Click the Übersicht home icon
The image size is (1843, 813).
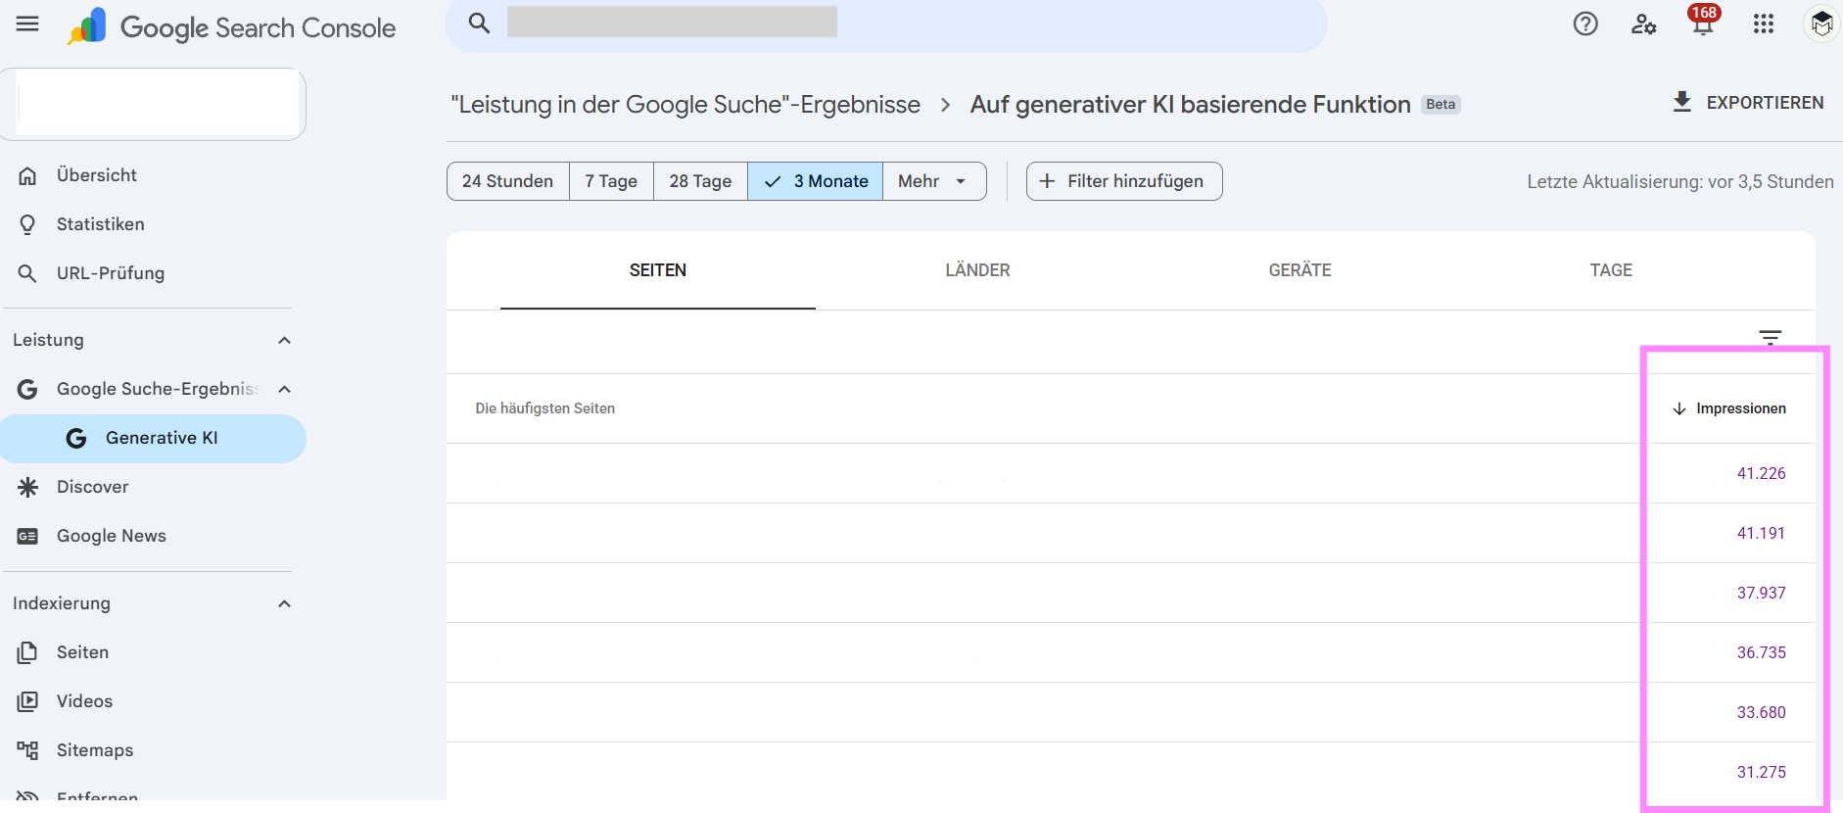[27, 175]
